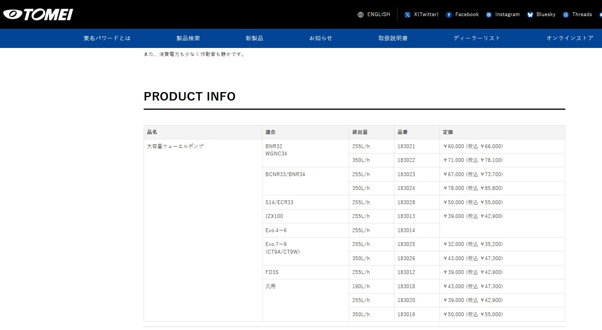The height and width of the screenshot is (330, 602).
Task: Click the Evo.4〜6 fitment cell
Action: pos(305,230)
